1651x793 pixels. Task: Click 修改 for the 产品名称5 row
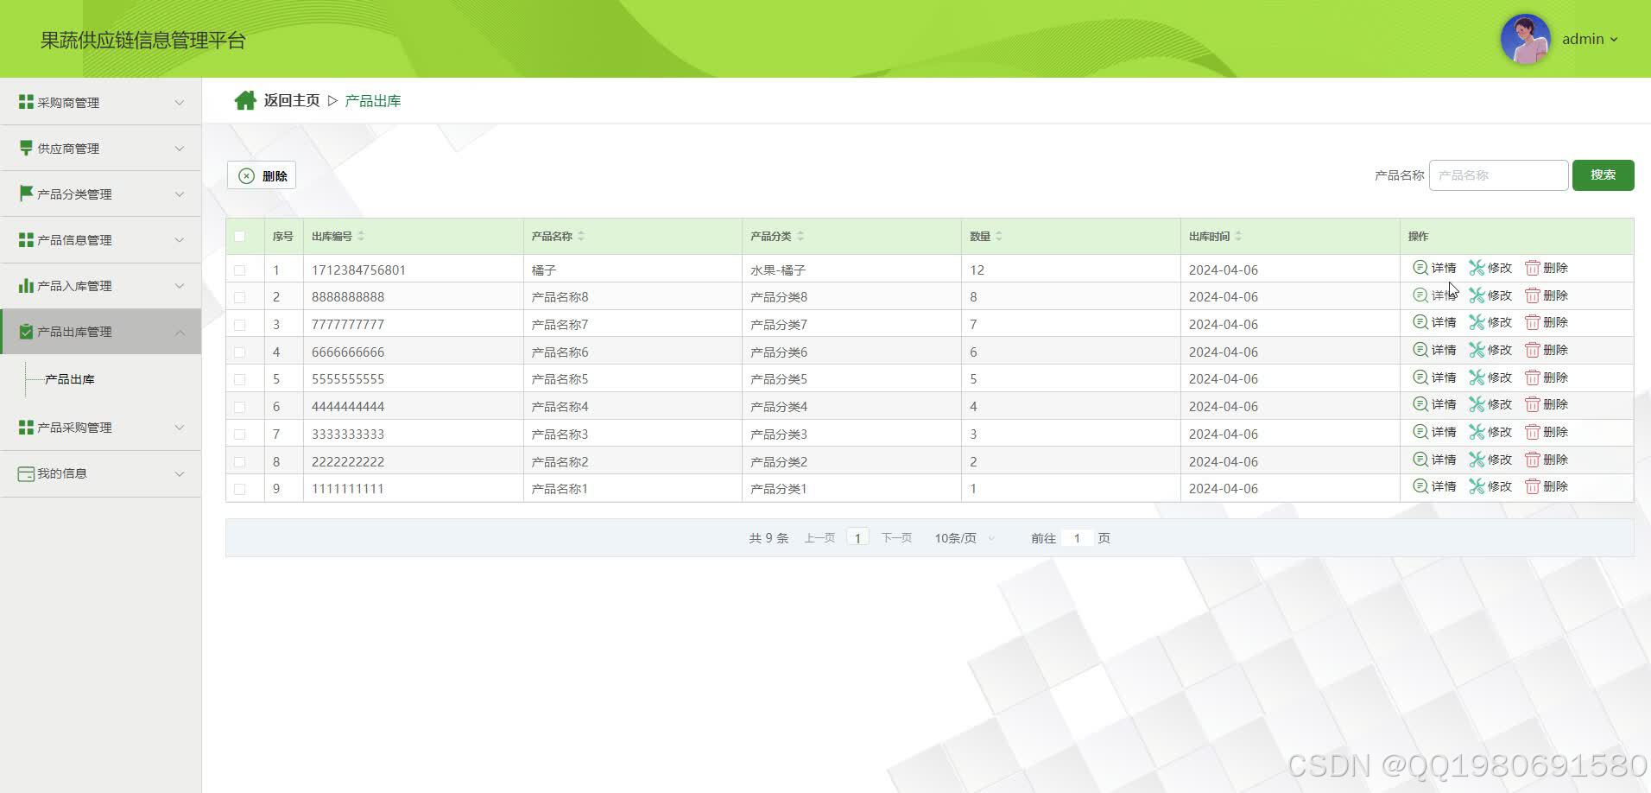pos(1490,377)
